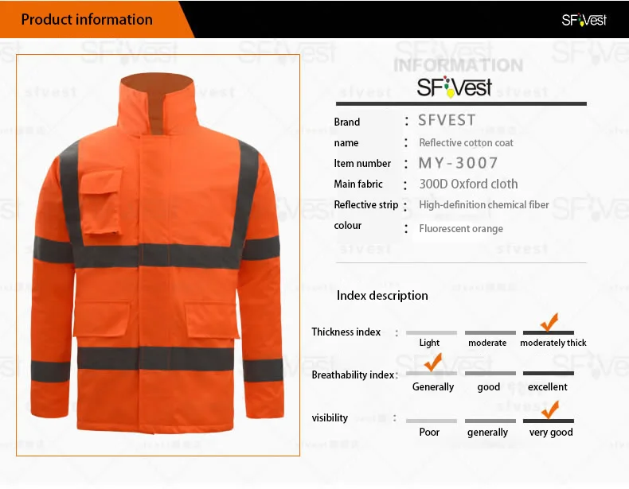Viewport: 629px width, 489px height.
Task: Click the text High-definition chemical fiber
Action: point(484,204)
